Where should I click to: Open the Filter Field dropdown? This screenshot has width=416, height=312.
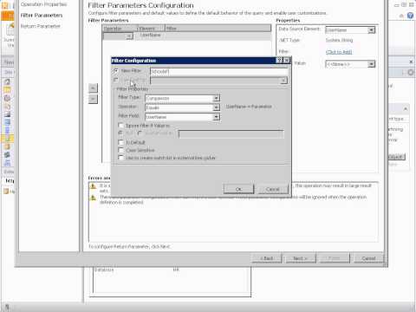pyautogui.click(x=216, y=117)
